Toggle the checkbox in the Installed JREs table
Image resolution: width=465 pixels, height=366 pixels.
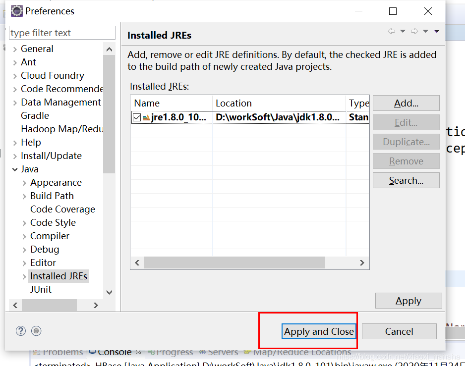point(137,117)
